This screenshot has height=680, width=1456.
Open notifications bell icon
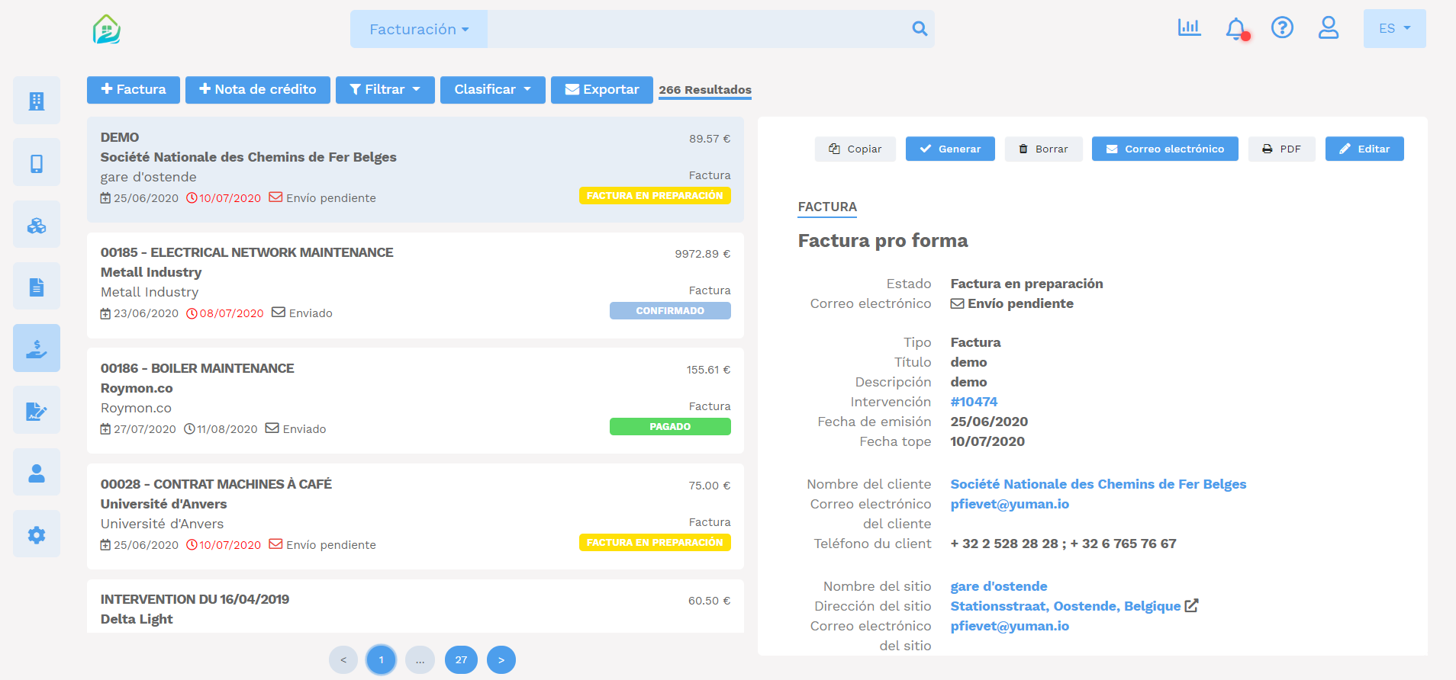(x=1236, y=29)
